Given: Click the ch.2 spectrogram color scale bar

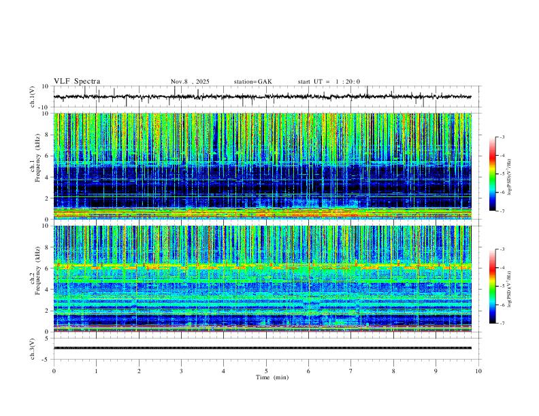Looking at the screenshot, I should 492,286.
